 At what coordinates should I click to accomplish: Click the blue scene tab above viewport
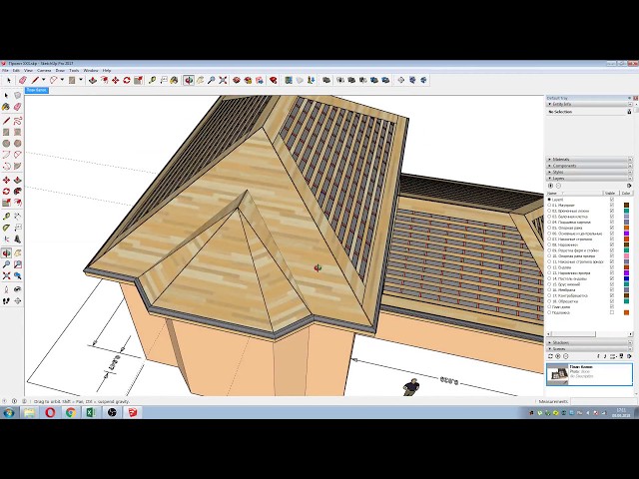pos(37,90)
